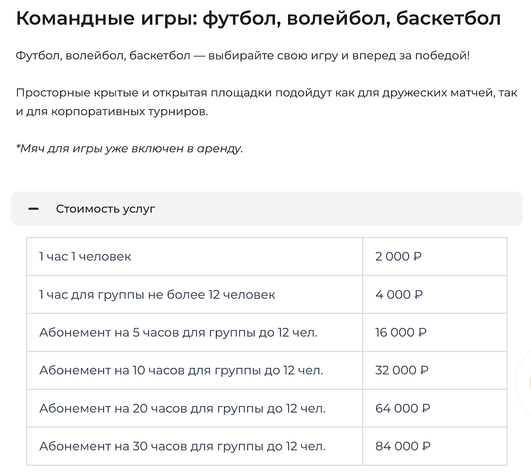Select the 'Абонемент на 5 часов' row

coord(178,333)
